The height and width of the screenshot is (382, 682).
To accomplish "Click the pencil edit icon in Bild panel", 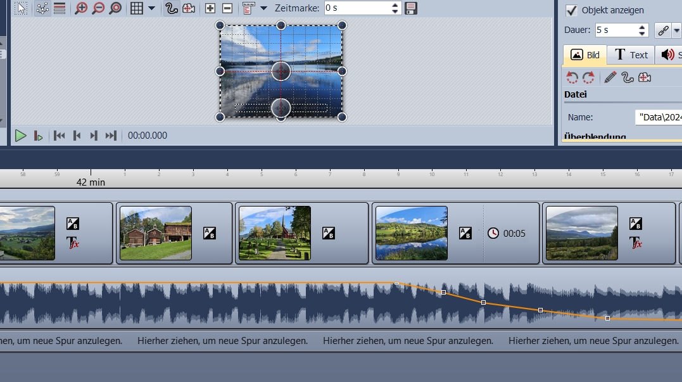I will tap(610, 77).
